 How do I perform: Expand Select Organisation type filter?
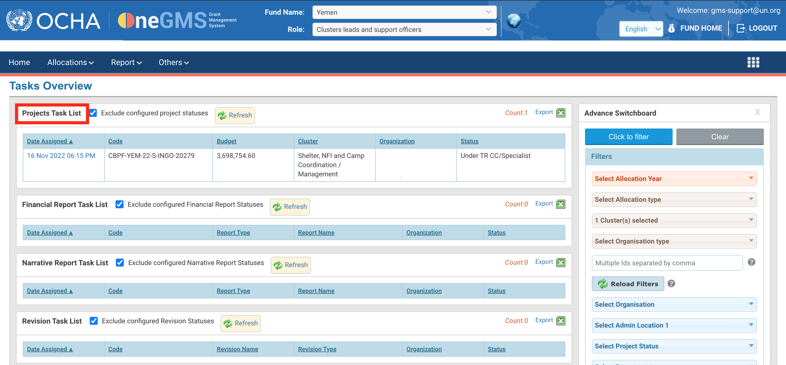pyautogui.click(x=674, y=241)
